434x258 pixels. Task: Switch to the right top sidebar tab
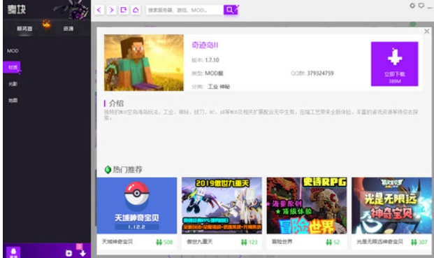68,29
